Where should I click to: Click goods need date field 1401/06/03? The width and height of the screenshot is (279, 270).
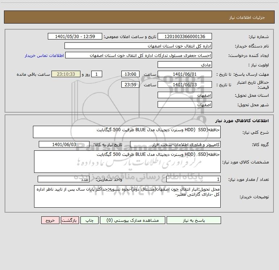click(64, 144)
